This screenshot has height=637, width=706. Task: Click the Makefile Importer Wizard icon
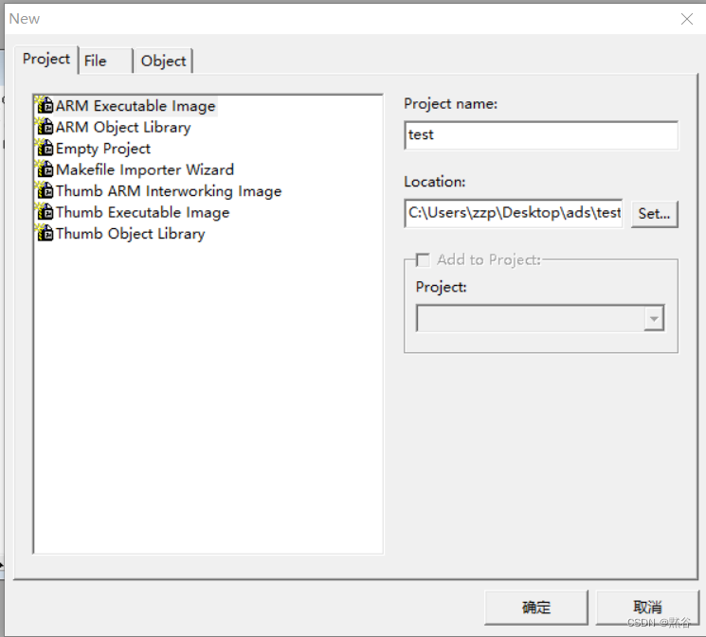(x=45, y=169)
